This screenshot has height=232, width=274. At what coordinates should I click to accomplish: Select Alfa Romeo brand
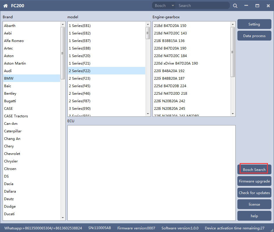tap(32, 41)
